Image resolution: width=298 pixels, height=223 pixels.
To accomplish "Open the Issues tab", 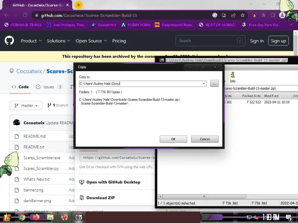I will click(x=49, y=87).
